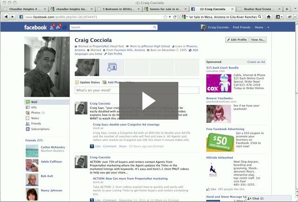Screen dimensions: 298x202
Task: Click Like thumb icon on Hillside Unleashed ad
Action: (208, 189)
